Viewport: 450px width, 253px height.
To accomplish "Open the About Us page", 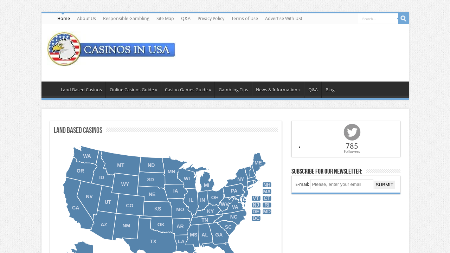I will tap(86, 19).
